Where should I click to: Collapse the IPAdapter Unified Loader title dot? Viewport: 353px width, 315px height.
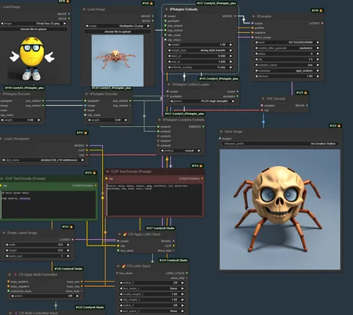click(x=169, y=85)
